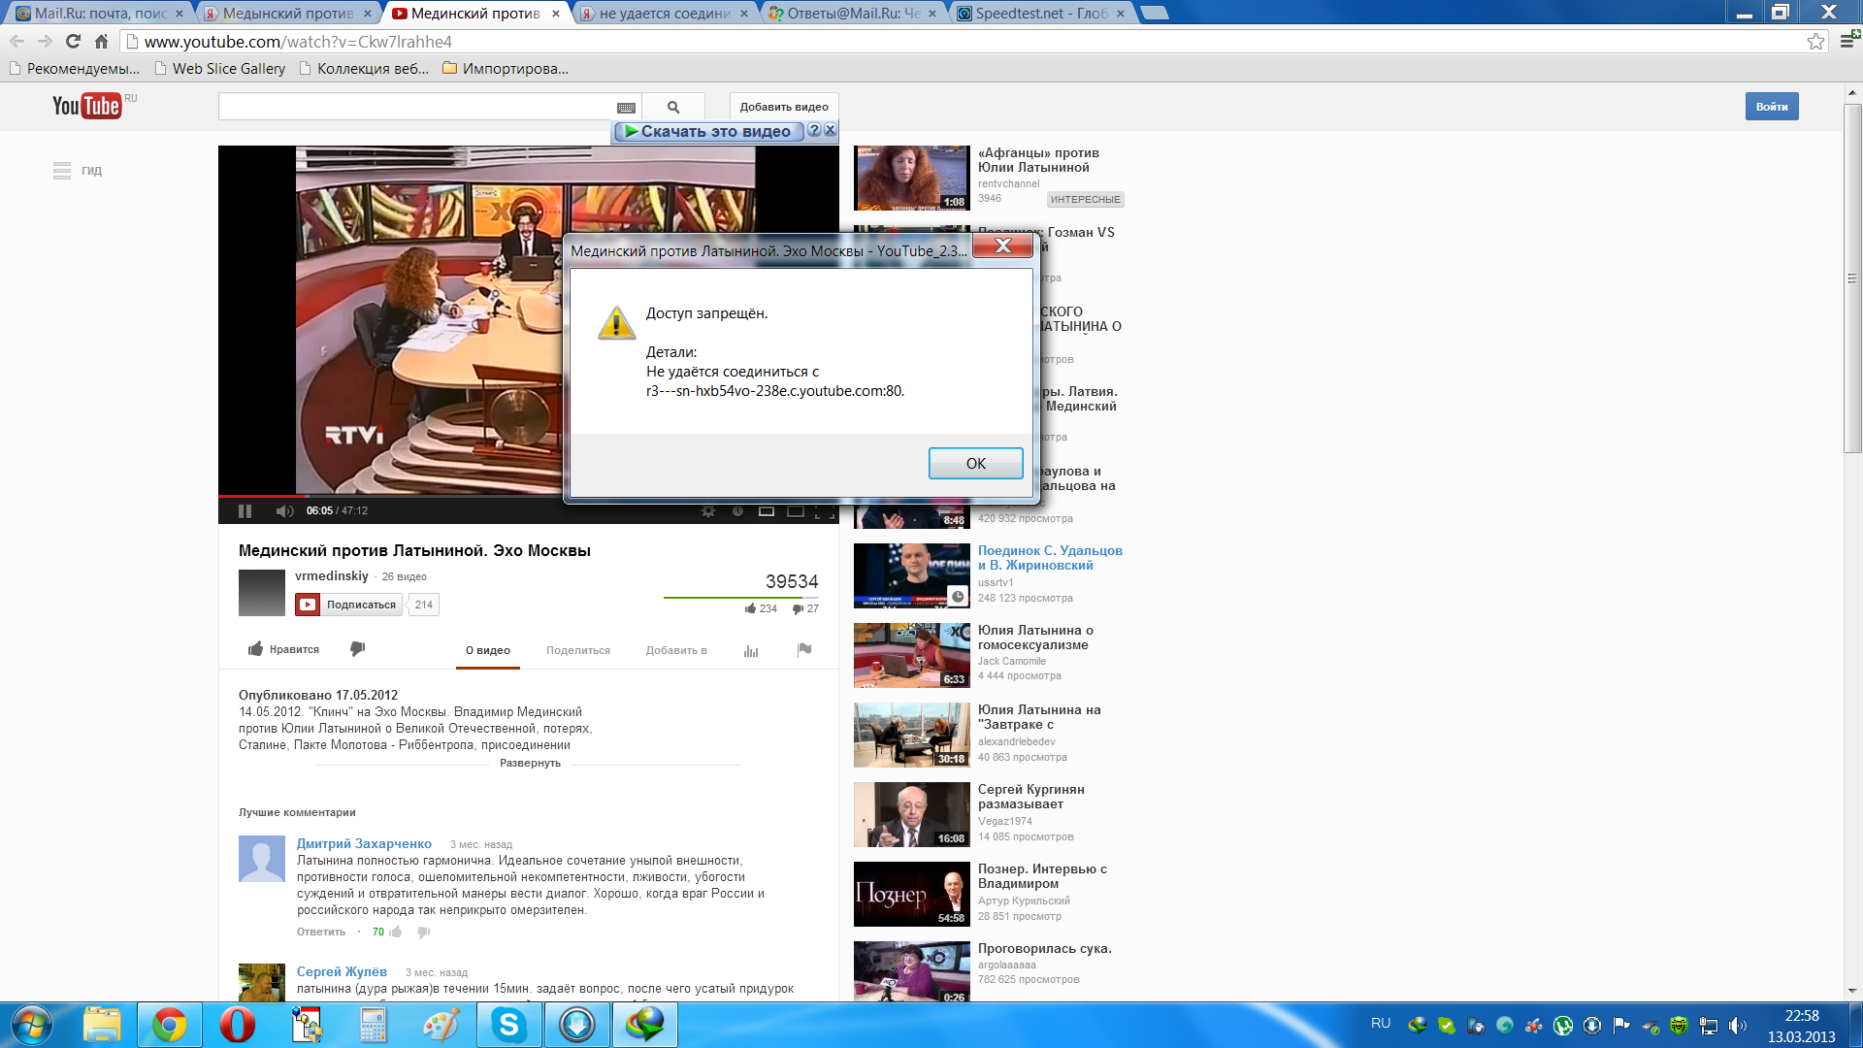Image resolution: width=1863 pixels, height=1048 pixels.
Task: Click dislike thumbs-down icon below video
Action: coord(357,649)
